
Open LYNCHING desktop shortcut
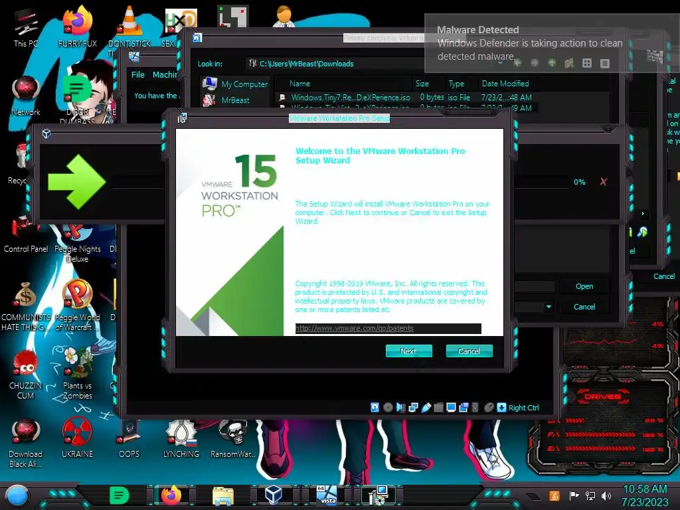pos(181,438)
